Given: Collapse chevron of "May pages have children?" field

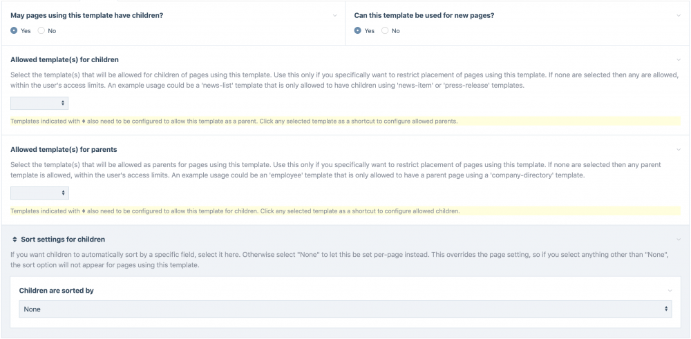Looking at the screenshot, I should click(x=335, y=15).
